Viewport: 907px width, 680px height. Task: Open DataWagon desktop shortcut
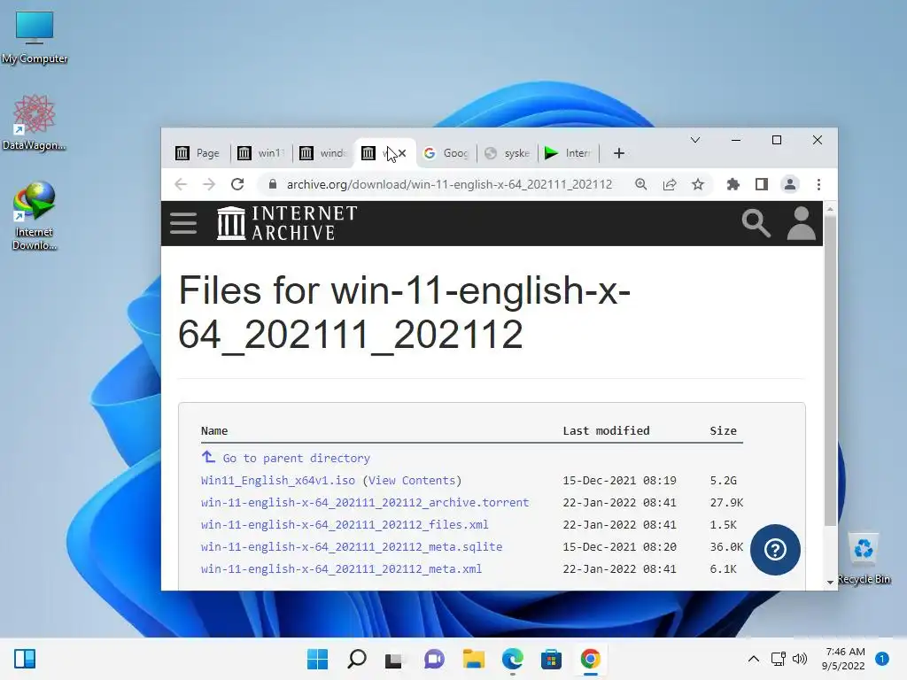click(x=35, y=122)
